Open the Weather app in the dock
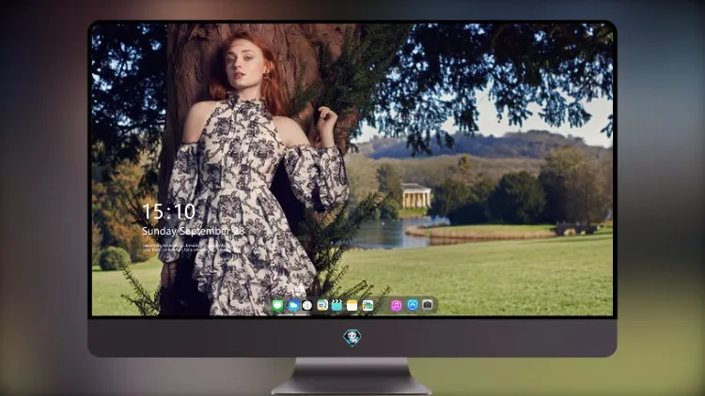The image size is (705, 396). tap(293, 306)
